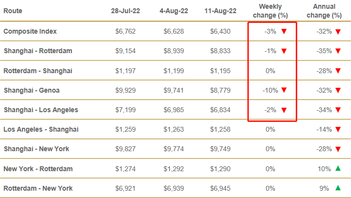Click red arrow beside Shanghai - Genoa -10%
The image size is (351, 198).
click(284, 90)
